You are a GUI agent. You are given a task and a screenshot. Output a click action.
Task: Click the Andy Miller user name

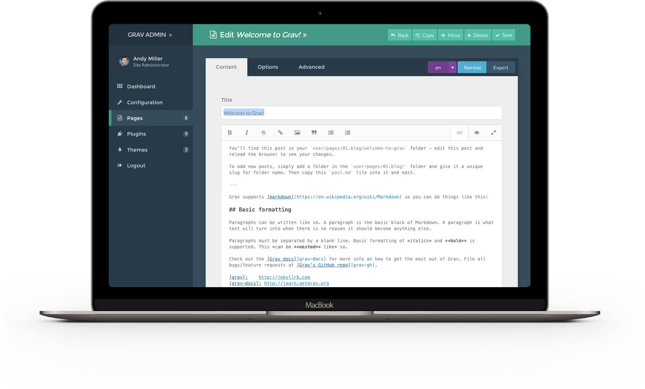pyautogui.click(x=148, y=58)
